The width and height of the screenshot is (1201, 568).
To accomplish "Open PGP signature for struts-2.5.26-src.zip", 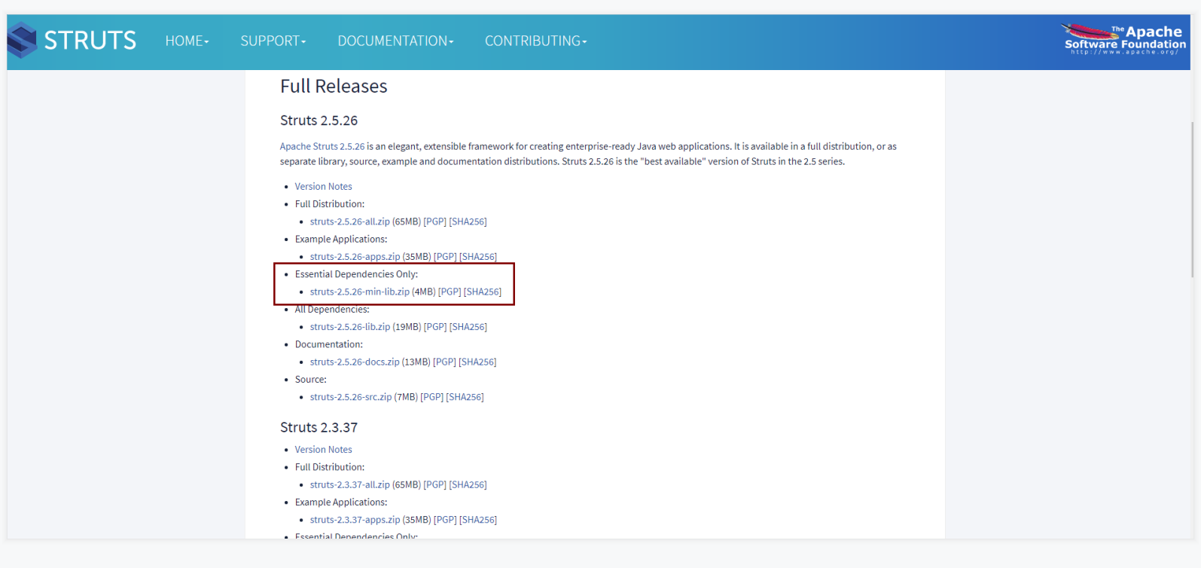I will tap(431, 397).
